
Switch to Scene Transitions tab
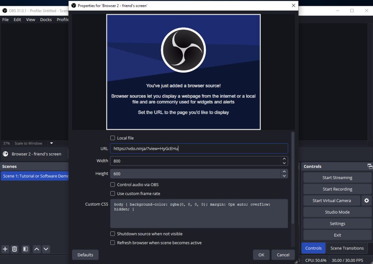coord(347,248)
